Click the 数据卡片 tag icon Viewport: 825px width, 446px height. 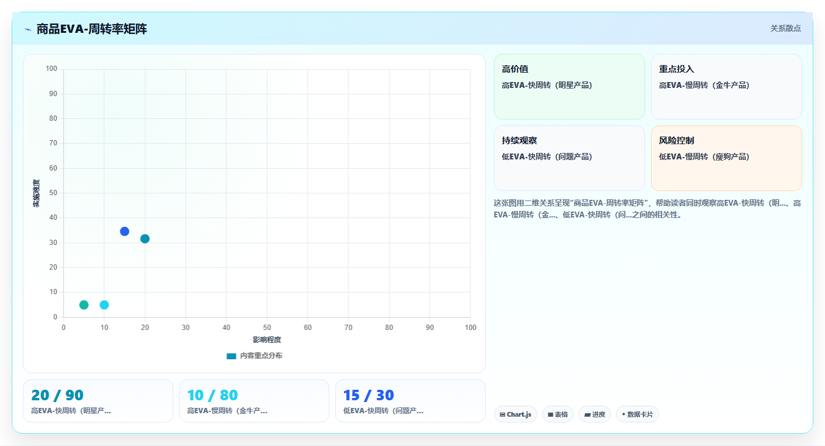[623, 414]
